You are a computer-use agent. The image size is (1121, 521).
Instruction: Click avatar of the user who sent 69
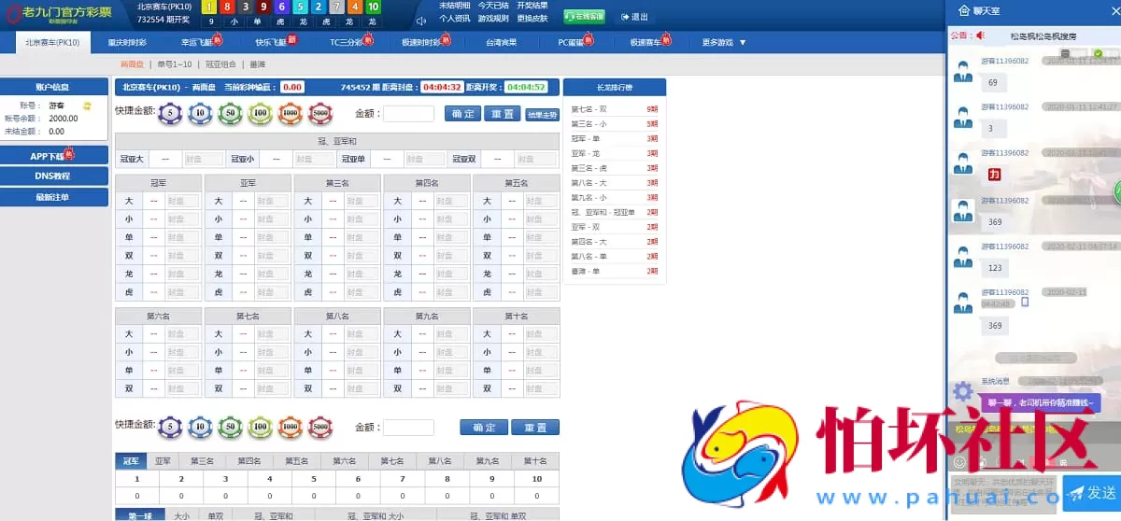point(963,72)
